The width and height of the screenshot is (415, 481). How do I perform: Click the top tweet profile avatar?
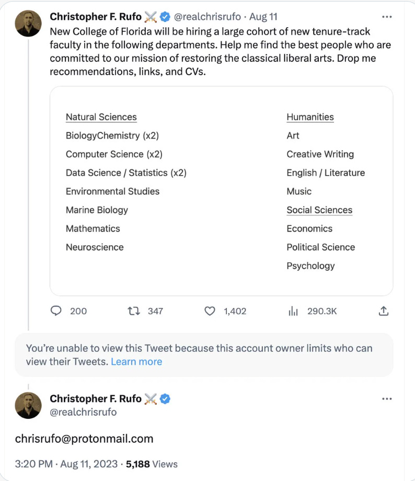coord(28,23)
